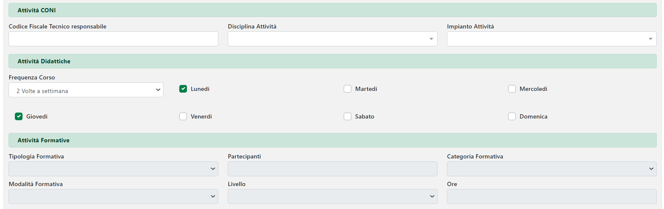Tick the Mercoledì checkbox
The image size is (664, 209).
(512, 89)
